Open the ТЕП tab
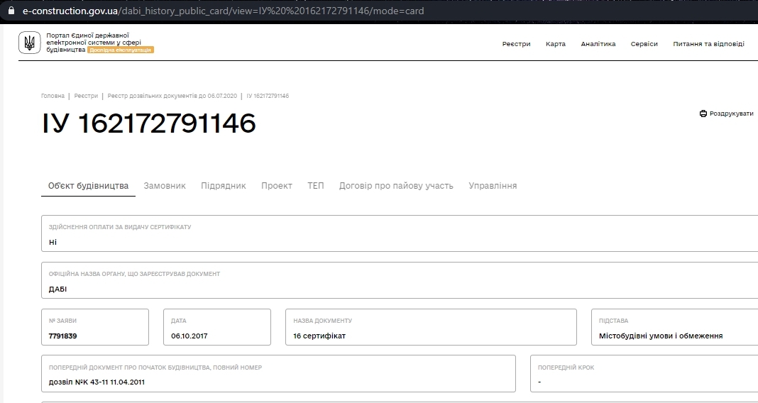Image resolution: width=758 pixels, height=403 pixels. pyautogui.click(x=316, y=186)
